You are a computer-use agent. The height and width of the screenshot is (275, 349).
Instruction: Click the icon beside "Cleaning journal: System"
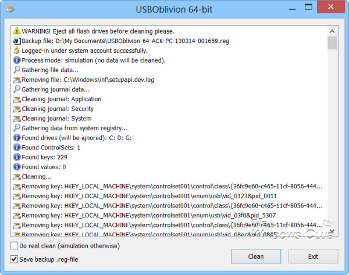pos(17,119)
